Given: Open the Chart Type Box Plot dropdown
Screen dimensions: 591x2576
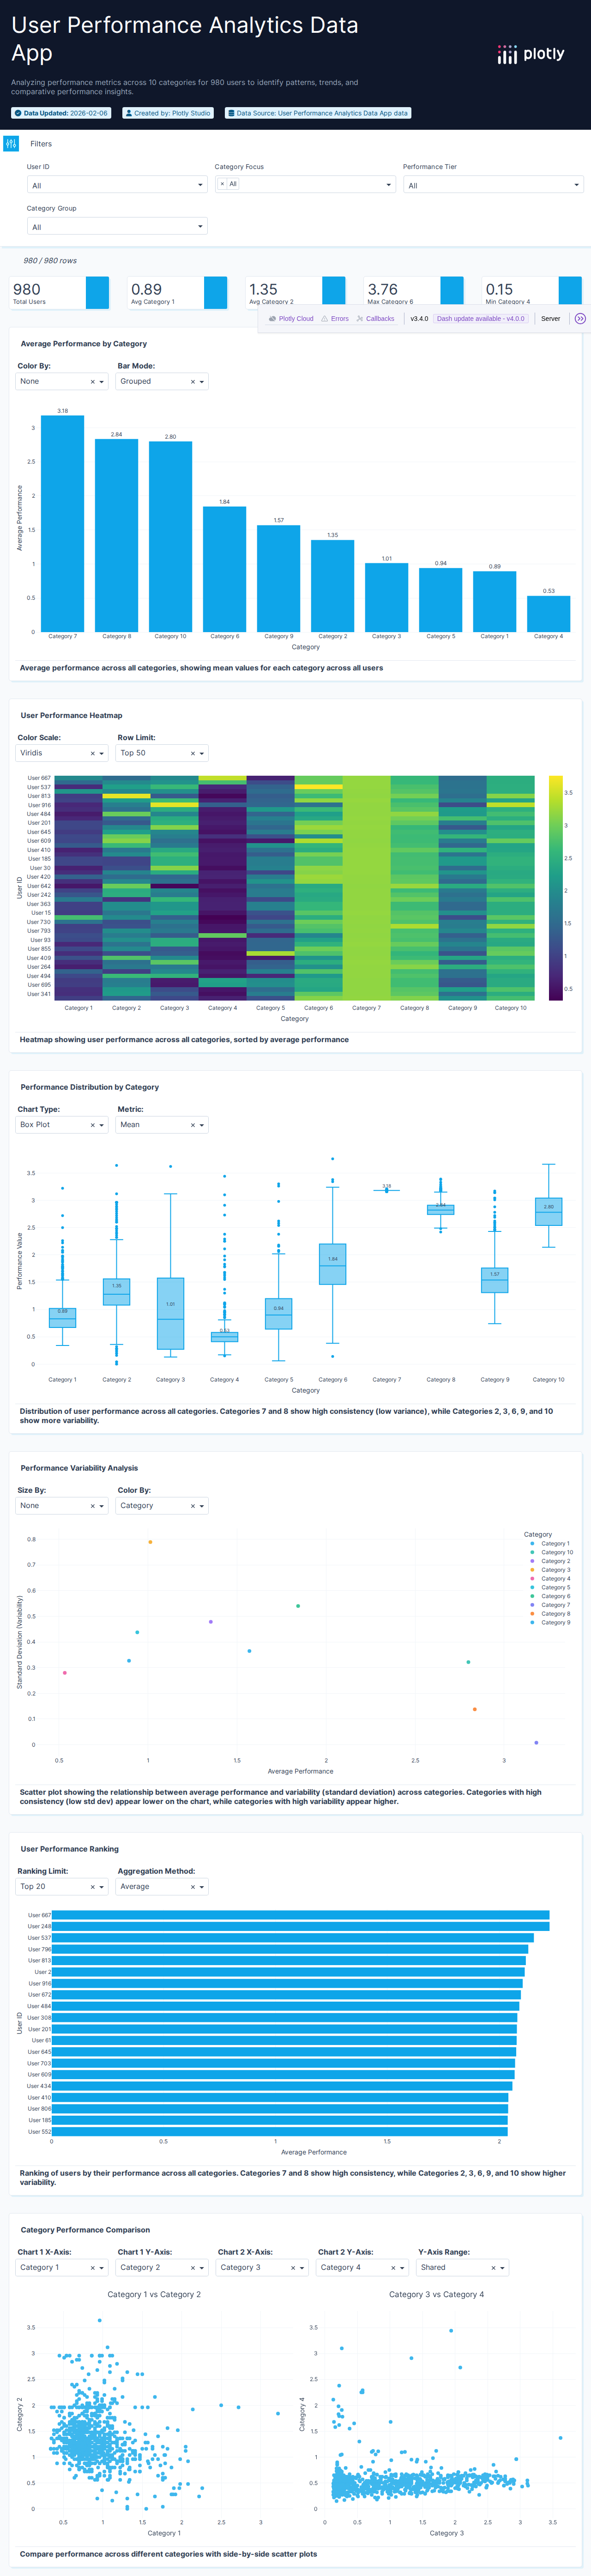Looking at the screenshot, I should [x=62, y=1125].
